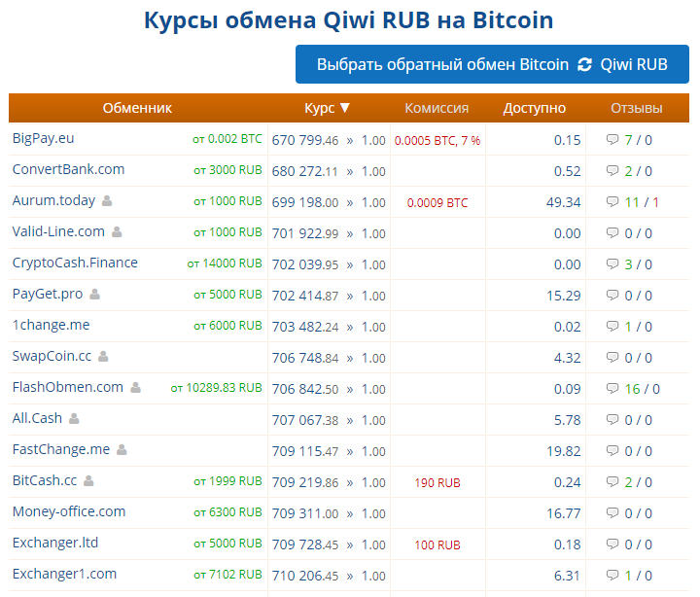Open BitCash.cc exchanger link
The image size is (700, 597).
tap(45, 480)
